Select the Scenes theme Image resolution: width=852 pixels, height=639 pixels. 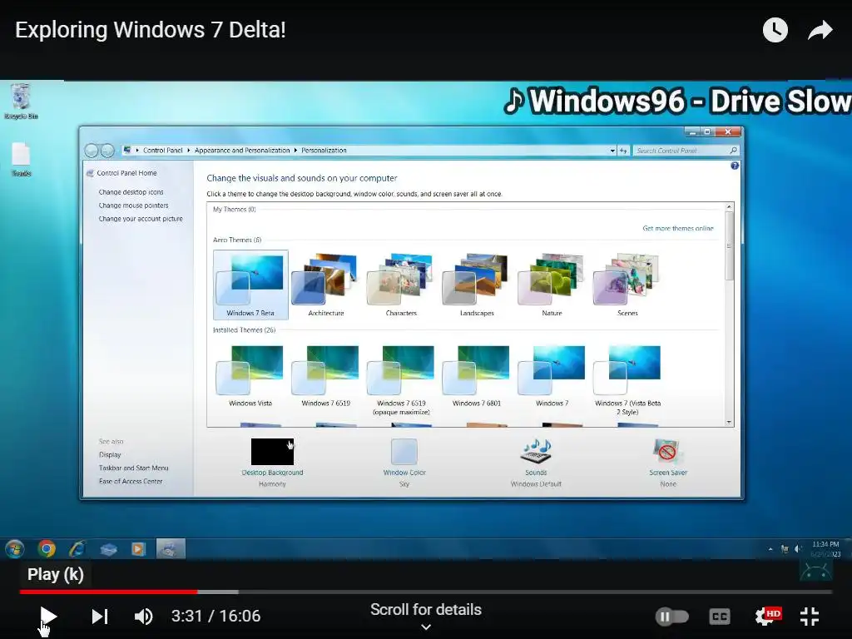[x=627, y=285]
